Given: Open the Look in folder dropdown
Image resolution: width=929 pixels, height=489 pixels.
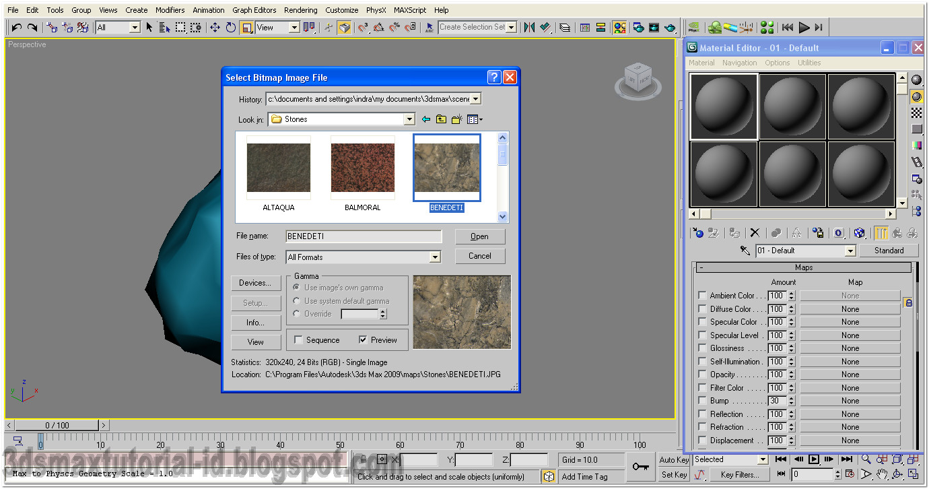Looking at the screenshot, I should [409, 119].
